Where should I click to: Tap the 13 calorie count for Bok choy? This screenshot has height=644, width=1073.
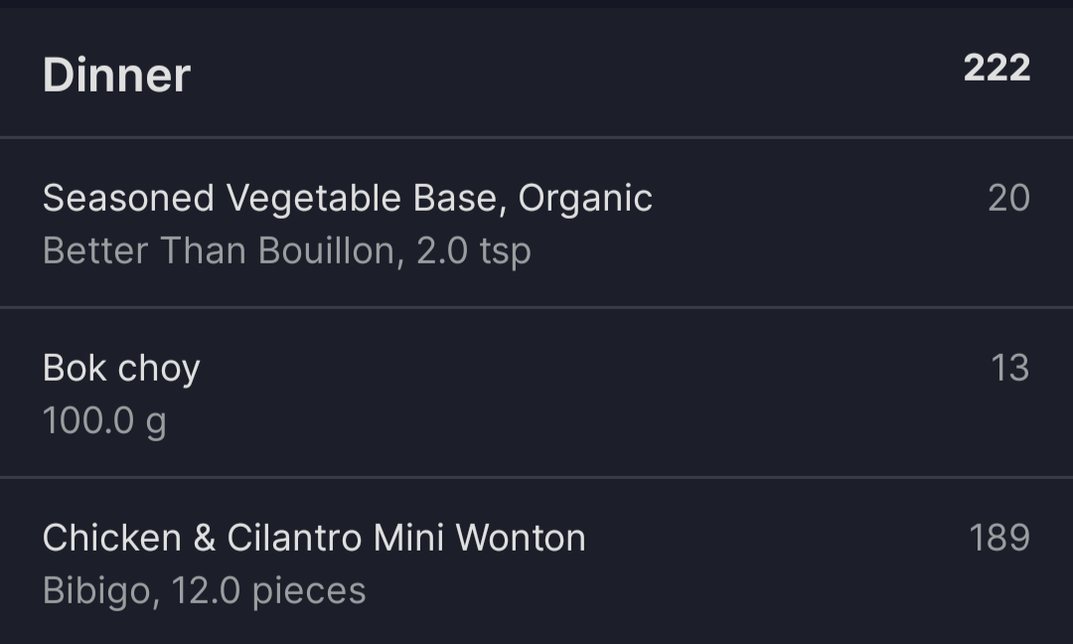(1010, 368)
